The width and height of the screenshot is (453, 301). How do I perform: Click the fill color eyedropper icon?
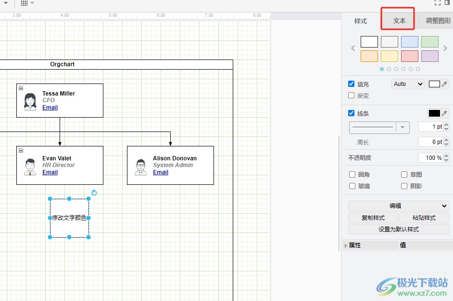tap(444, 84)
